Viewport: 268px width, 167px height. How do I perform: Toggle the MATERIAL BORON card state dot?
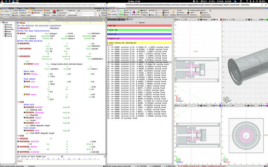point(18,147)
